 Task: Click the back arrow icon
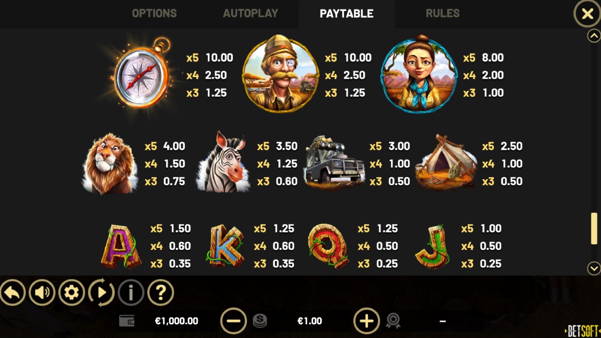click(13, 292)
